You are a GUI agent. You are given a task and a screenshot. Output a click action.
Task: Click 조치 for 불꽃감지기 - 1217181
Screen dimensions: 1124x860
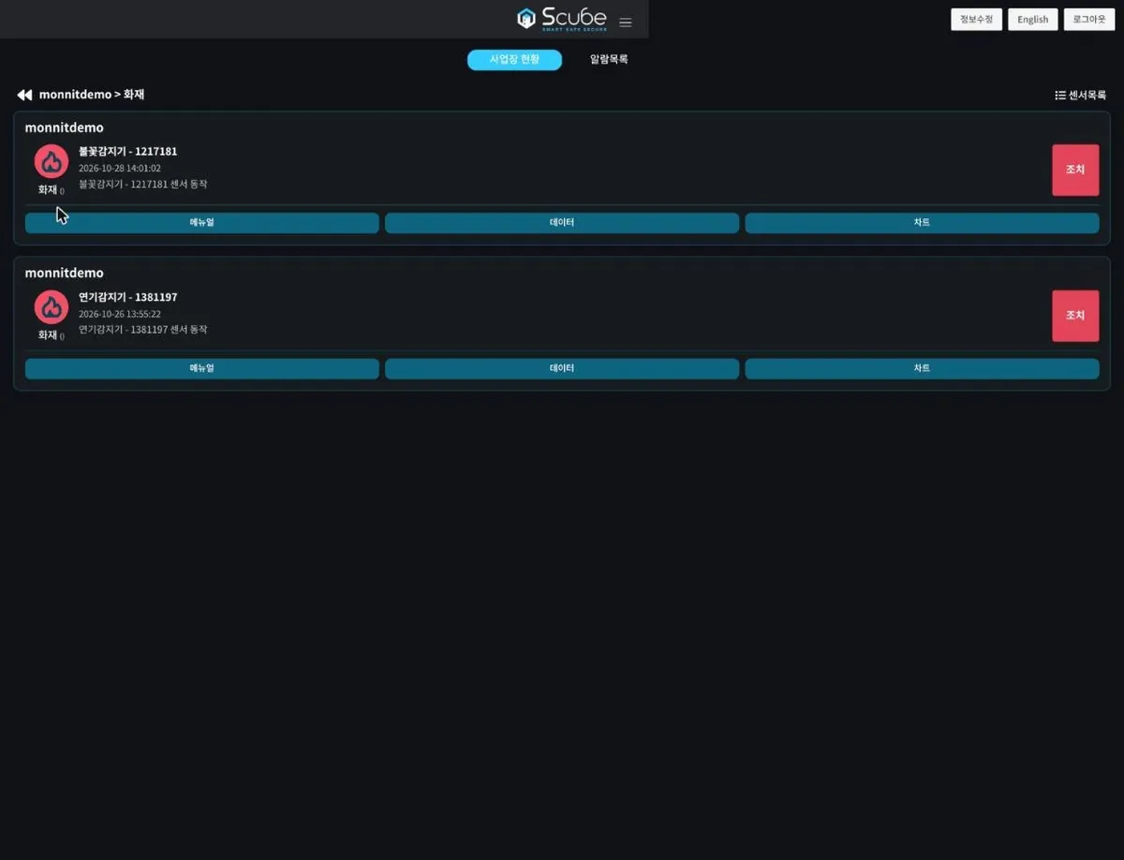coord(1075,170)
